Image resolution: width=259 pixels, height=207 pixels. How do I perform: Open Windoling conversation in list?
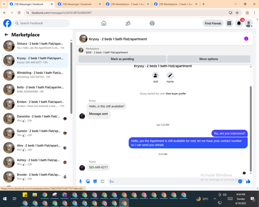pos(35,75)
